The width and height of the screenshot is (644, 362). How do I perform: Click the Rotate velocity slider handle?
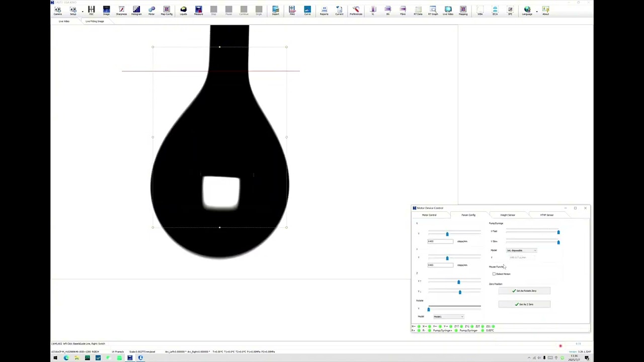pyautogui.click(x=429, y=309)
